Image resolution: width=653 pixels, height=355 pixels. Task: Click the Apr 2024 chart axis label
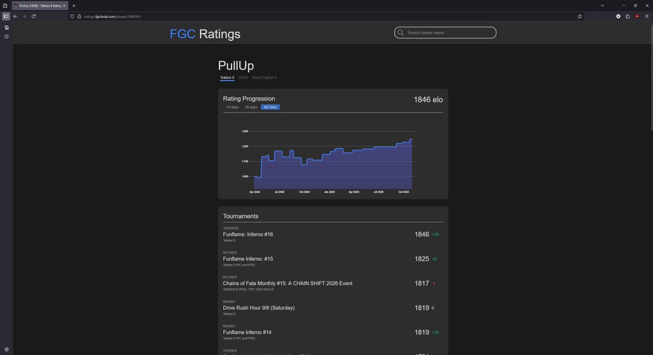tap(255, 192)
